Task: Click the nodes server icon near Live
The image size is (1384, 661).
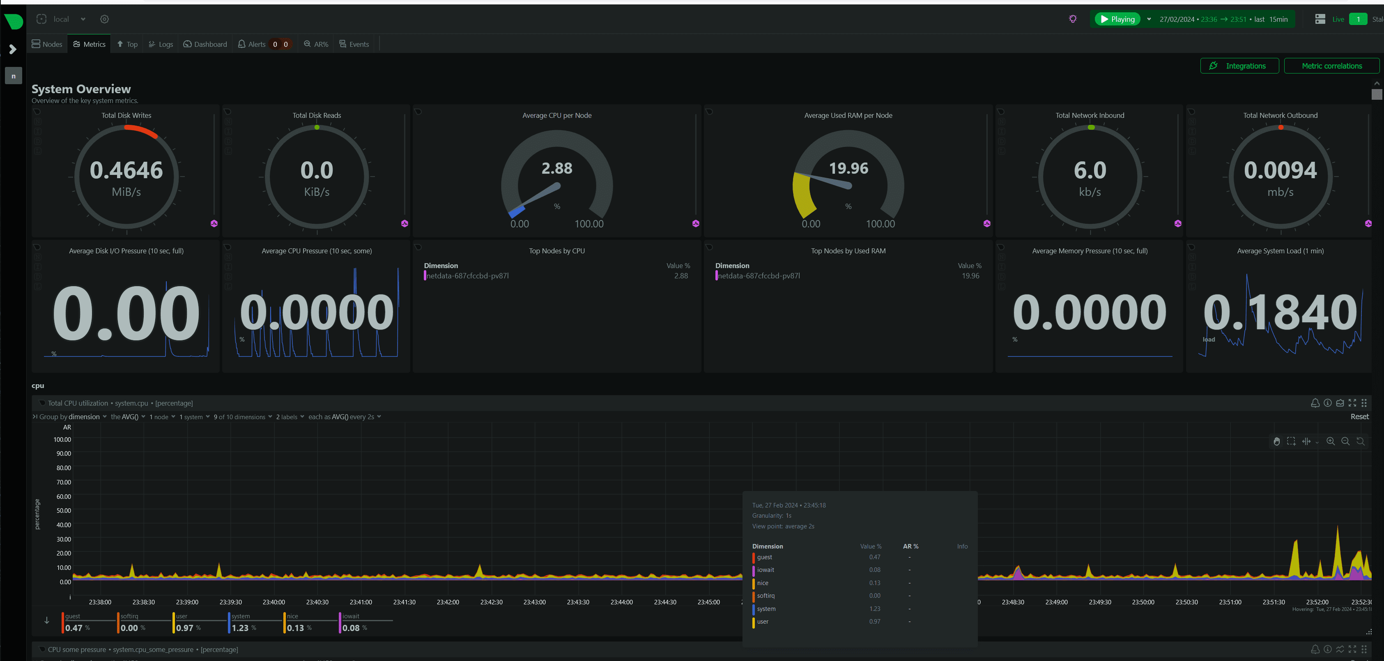Action: (x=1320, y=19)
